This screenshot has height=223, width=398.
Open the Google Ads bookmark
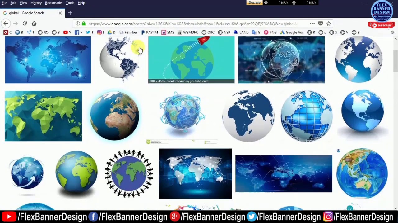292,32
